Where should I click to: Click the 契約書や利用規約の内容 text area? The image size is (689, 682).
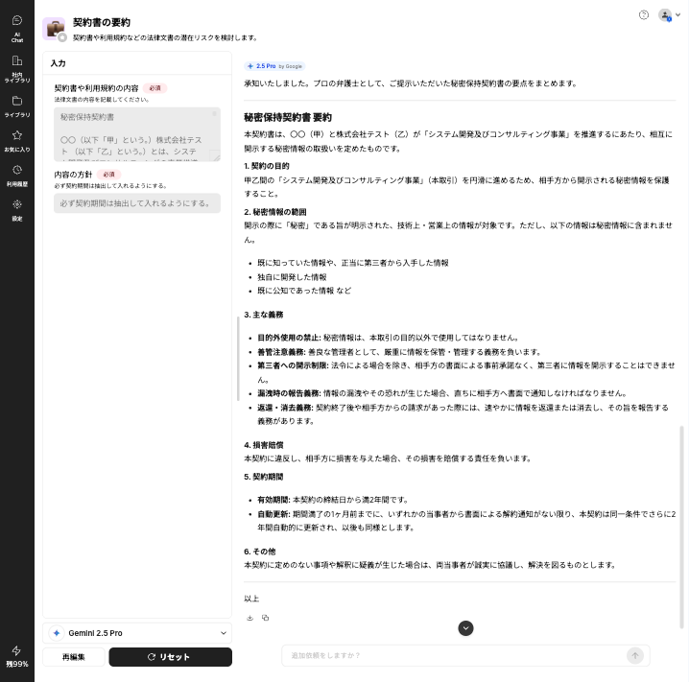click(137, 133)
